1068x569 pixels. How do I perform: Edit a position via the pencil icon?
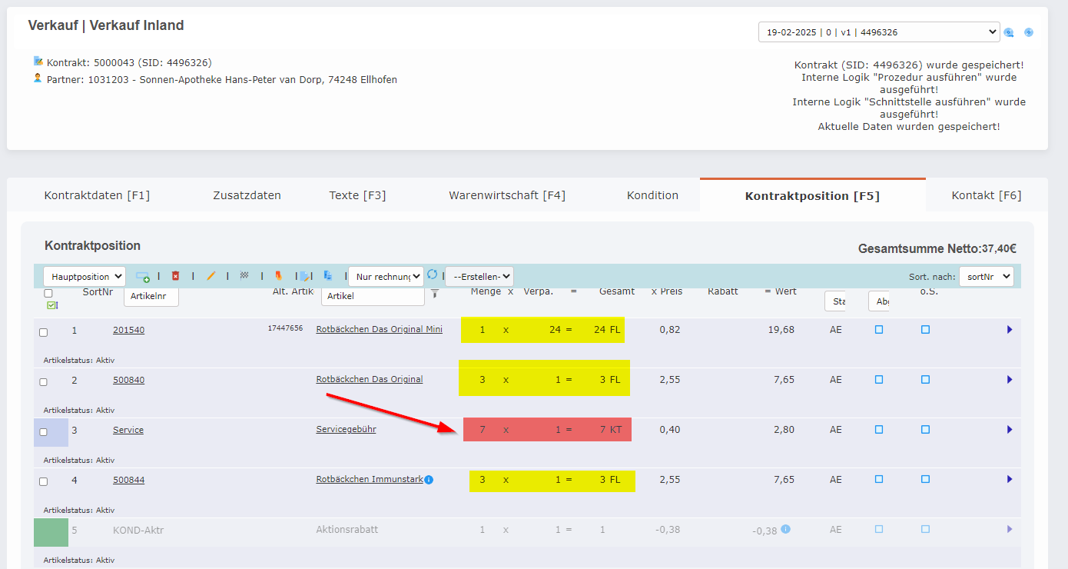pyautogui.click(x=211, y=276)
